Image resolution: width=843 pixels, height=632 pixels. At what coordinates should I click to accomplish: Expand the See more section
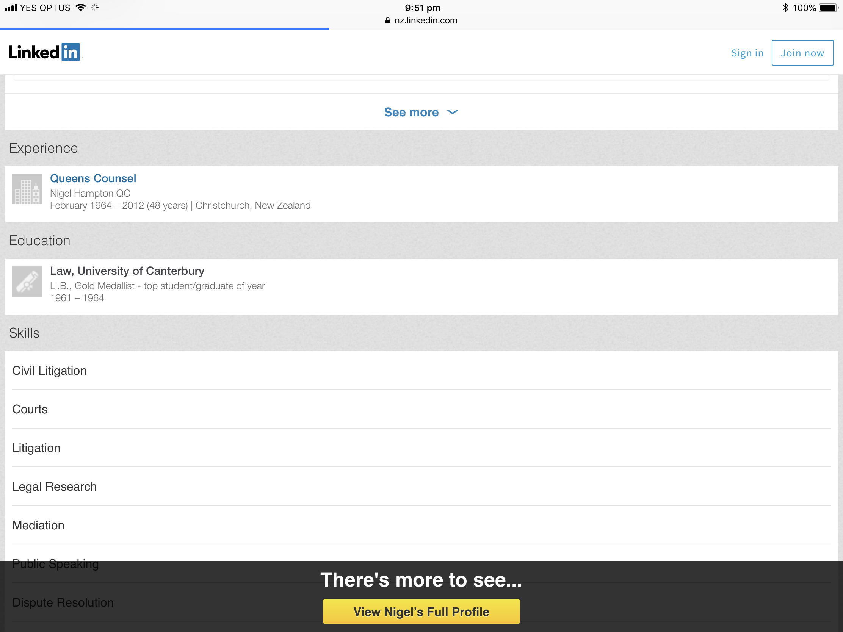412,113
